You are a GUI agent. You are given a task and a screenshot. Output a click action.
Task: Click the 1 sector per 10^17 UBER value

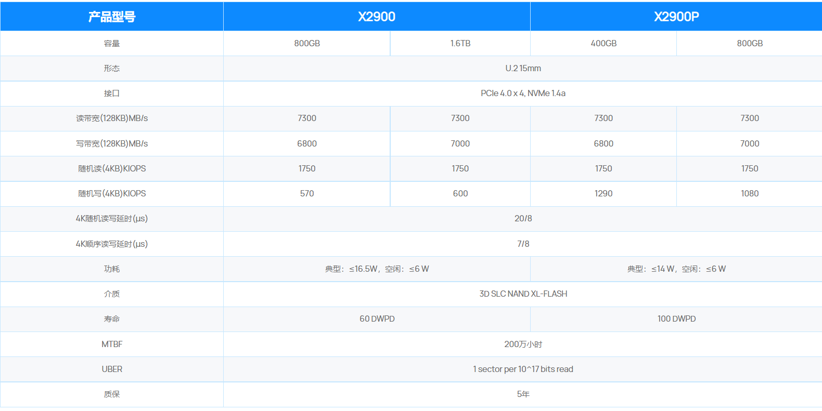pyautogui.click(x=523, y=369)
